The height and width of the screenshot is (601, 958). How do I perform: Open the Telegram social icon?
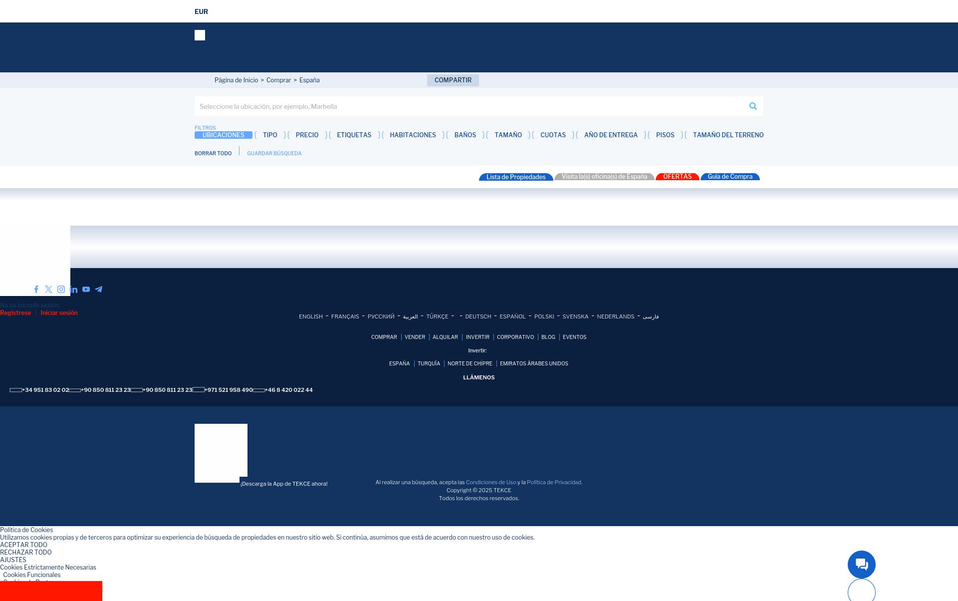coord(99,290)
